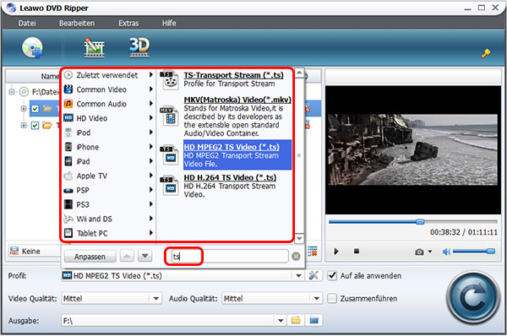Clear the profile search field
This screenshot has height=336, width=507.
(296, 257)
